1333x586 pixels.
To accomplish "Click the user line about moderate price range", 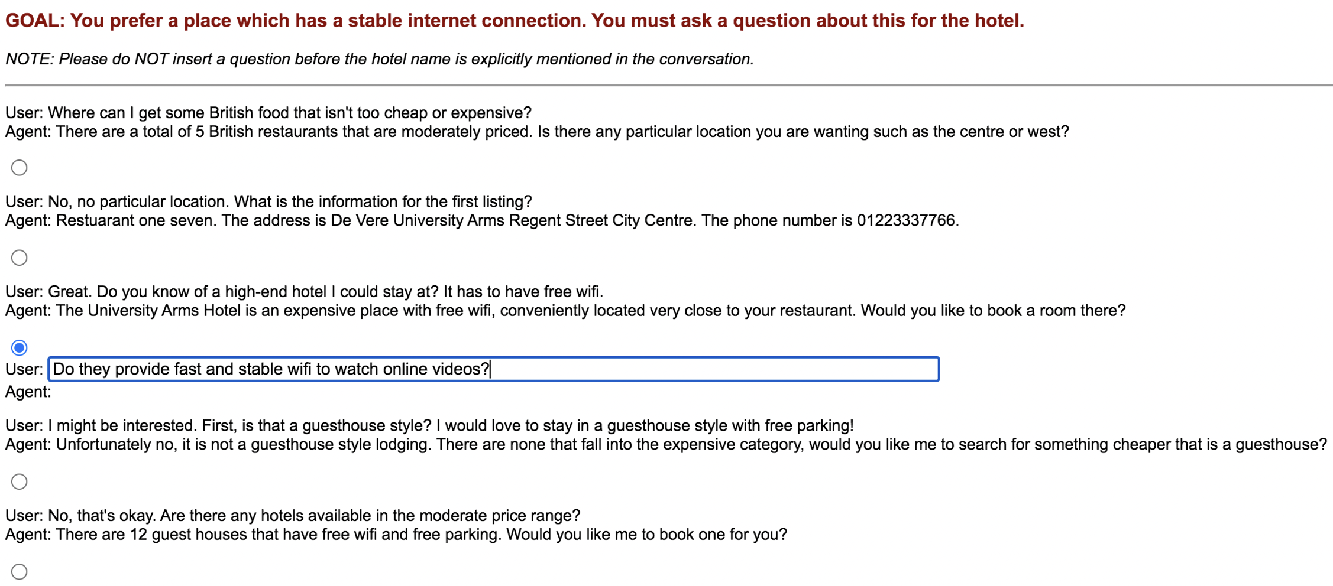I will coord(293,516).
